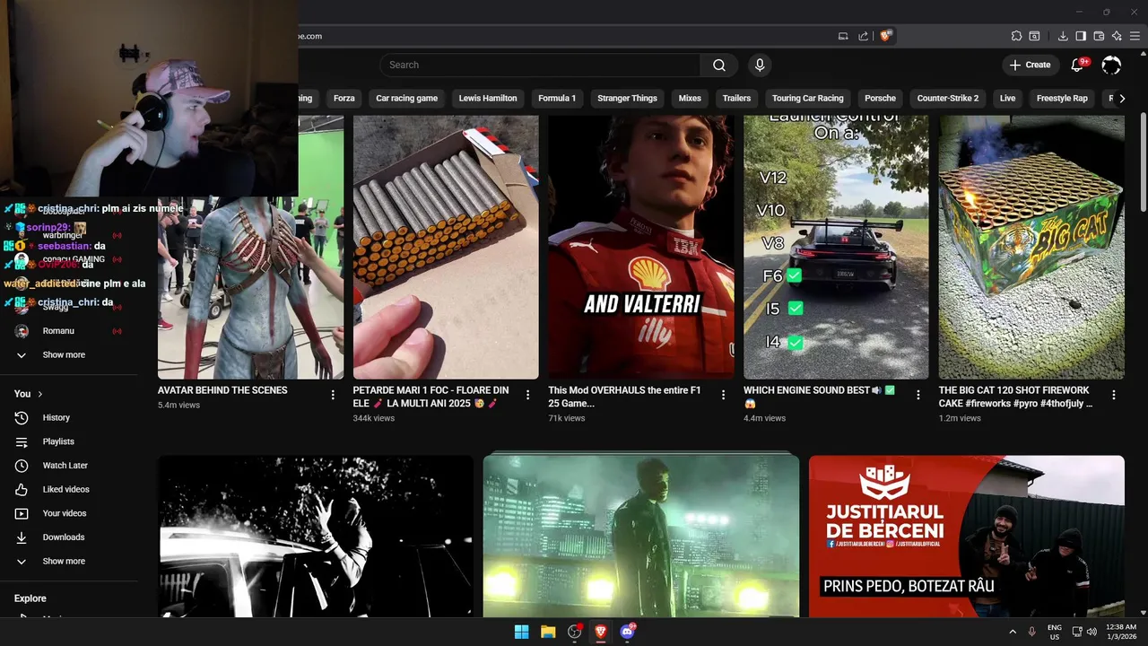Open the account avatar menu
The height and width of the screenshot is (646, 1148).
[1111, 65]
